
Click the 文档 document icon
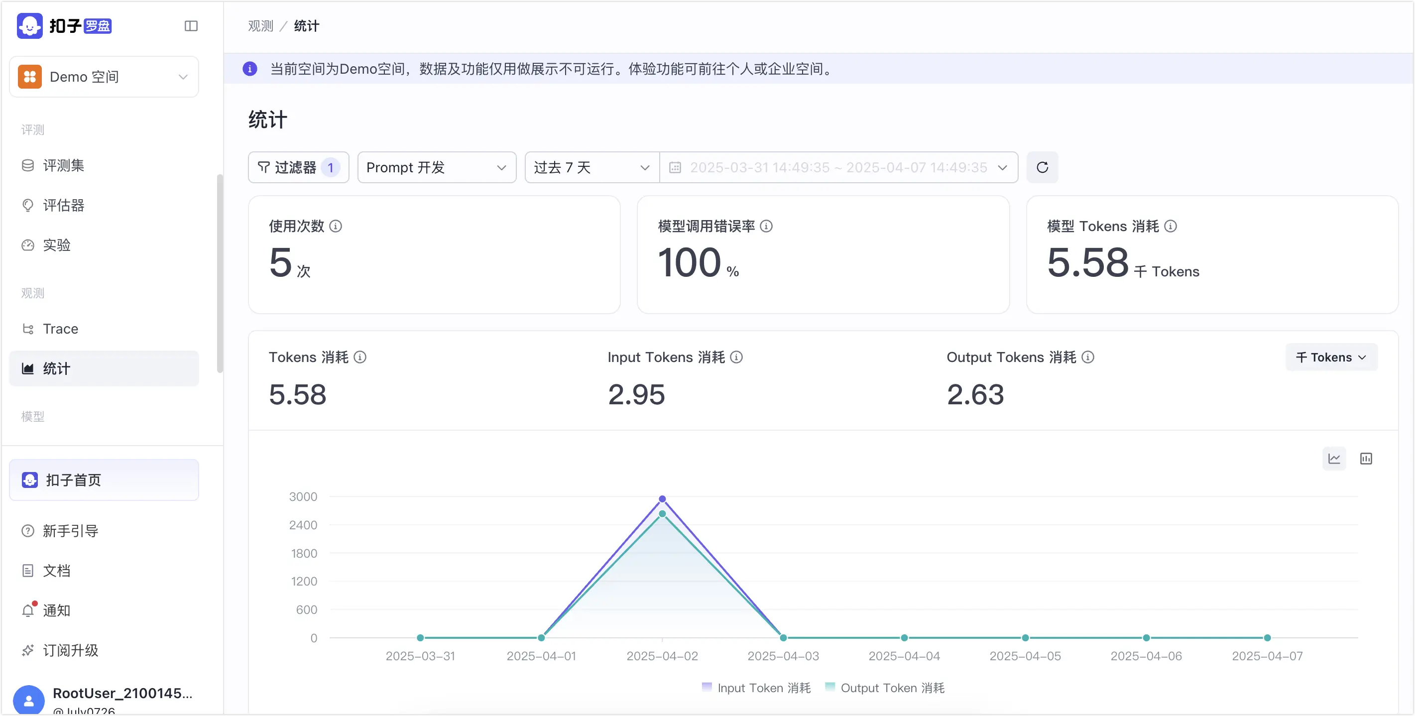[28, 571]
